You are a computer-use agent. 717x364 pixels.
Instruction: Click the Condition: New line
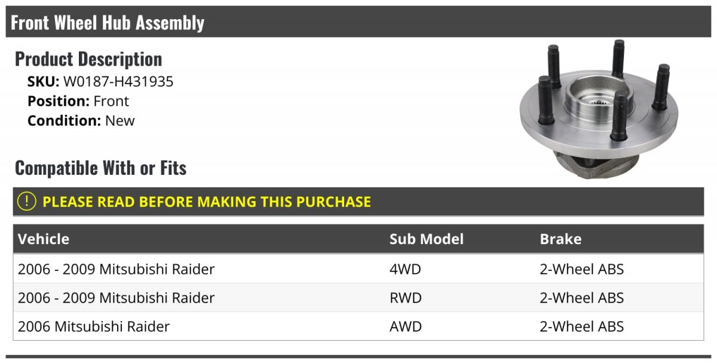click(81, 121)
